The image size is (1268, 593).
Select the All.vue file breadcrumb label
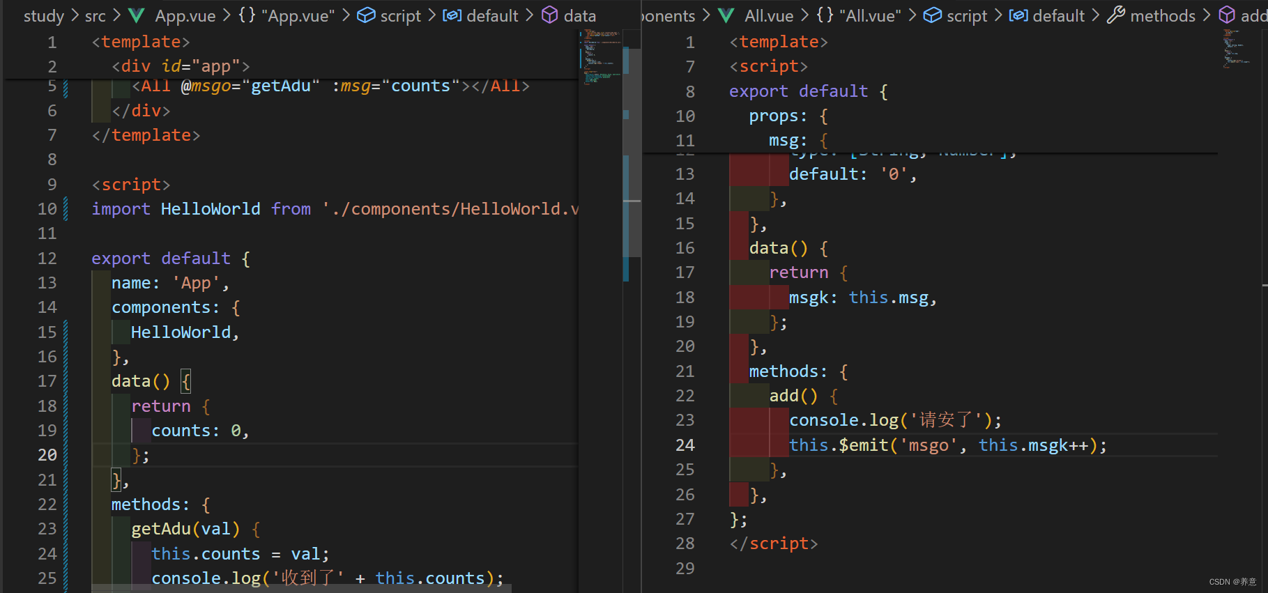(x=769, y=15)
